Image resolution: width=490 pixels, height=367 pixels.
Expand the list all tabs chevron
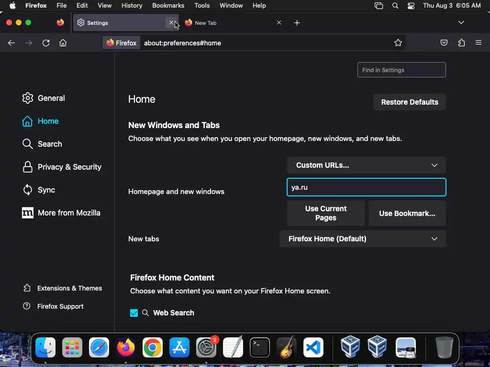461,22
